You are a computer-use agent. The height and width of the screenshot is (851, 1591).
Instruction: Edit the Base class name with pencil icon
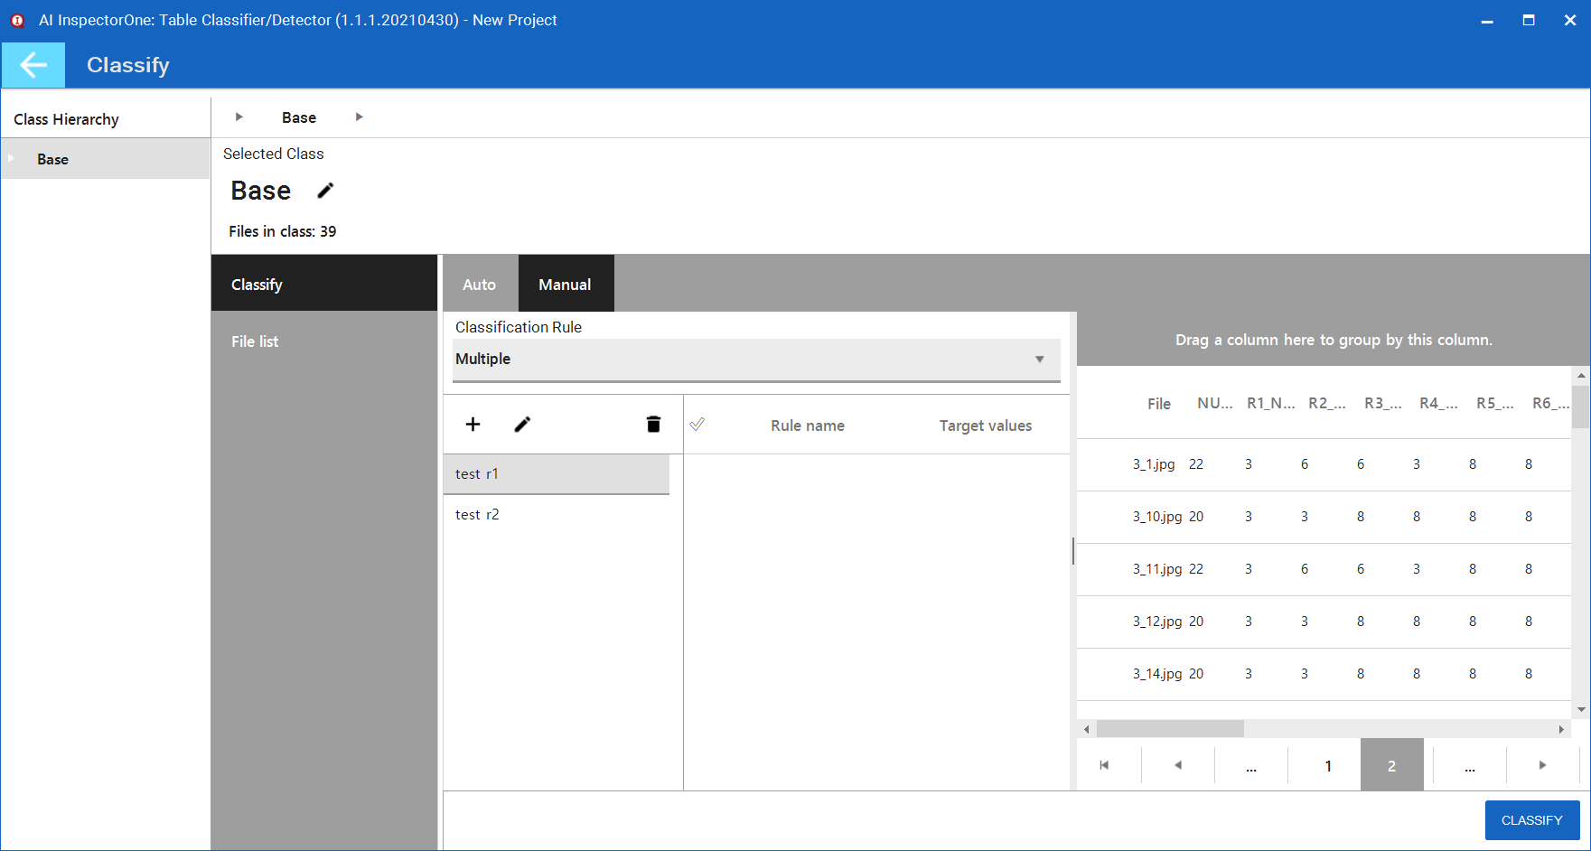[325, 191]
